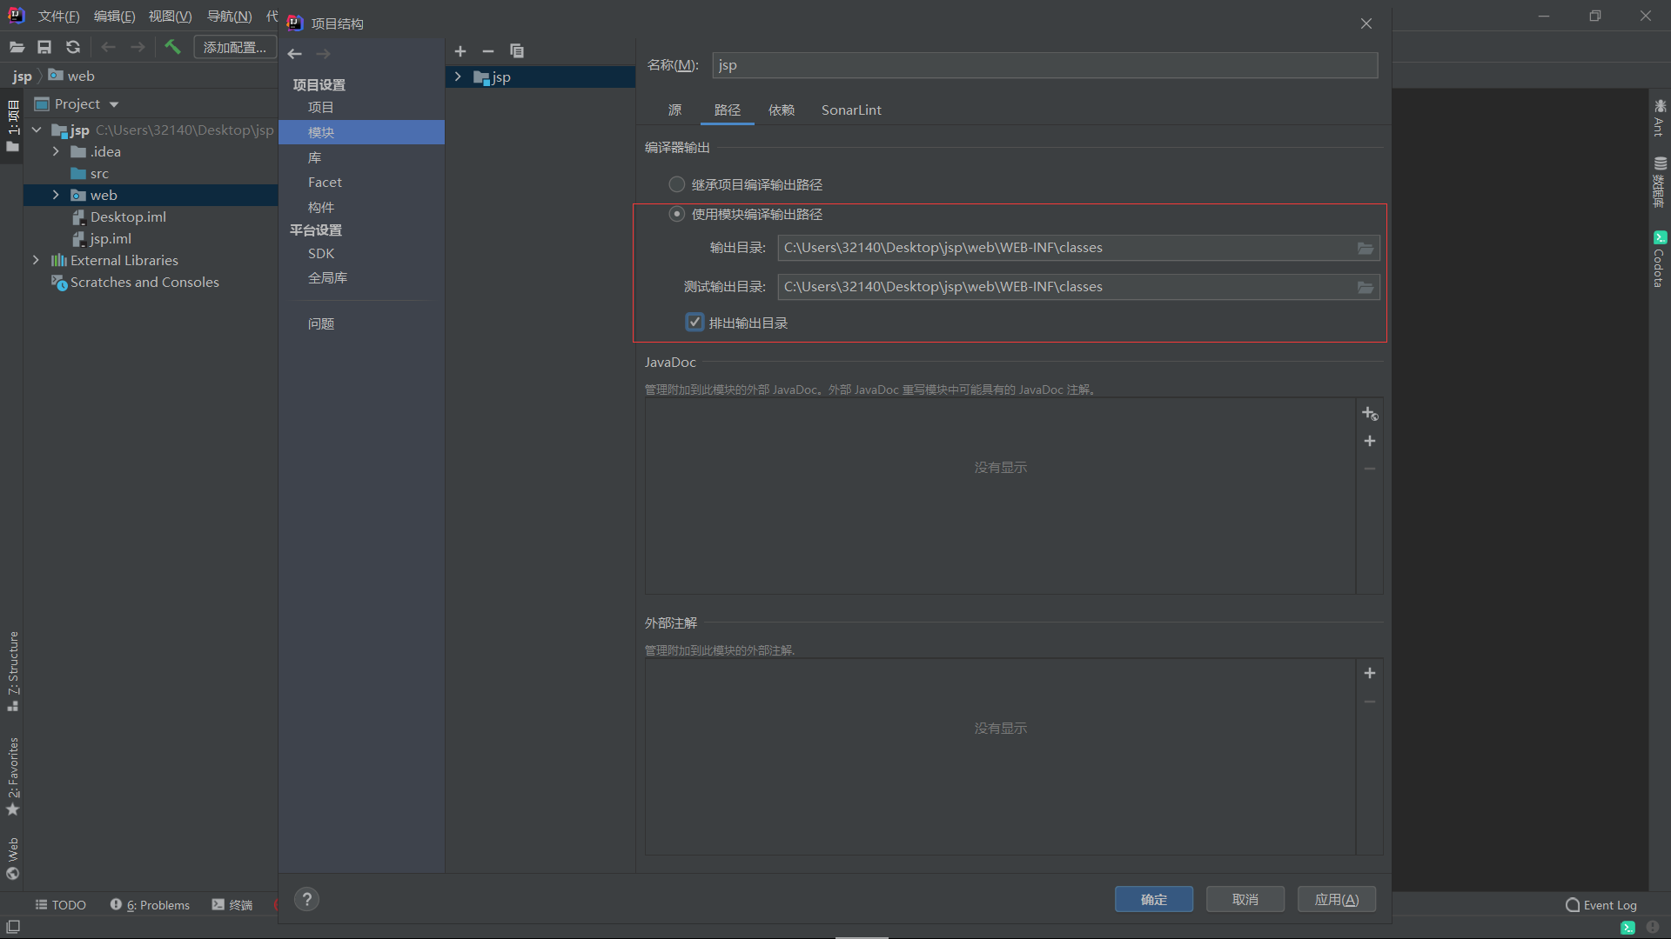Viewport: 1671px width, 939px height.
Task: Click the project structure help icon
Action: 306,898
